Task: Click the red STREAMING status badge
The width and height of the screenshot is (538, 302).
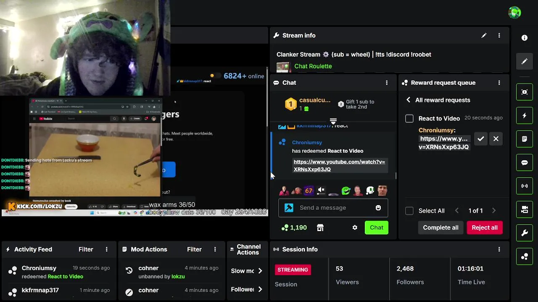Action: [293, 270]
